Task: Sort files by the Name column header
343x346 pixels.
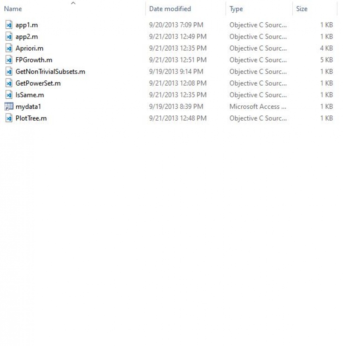Action: coord(13,9)
